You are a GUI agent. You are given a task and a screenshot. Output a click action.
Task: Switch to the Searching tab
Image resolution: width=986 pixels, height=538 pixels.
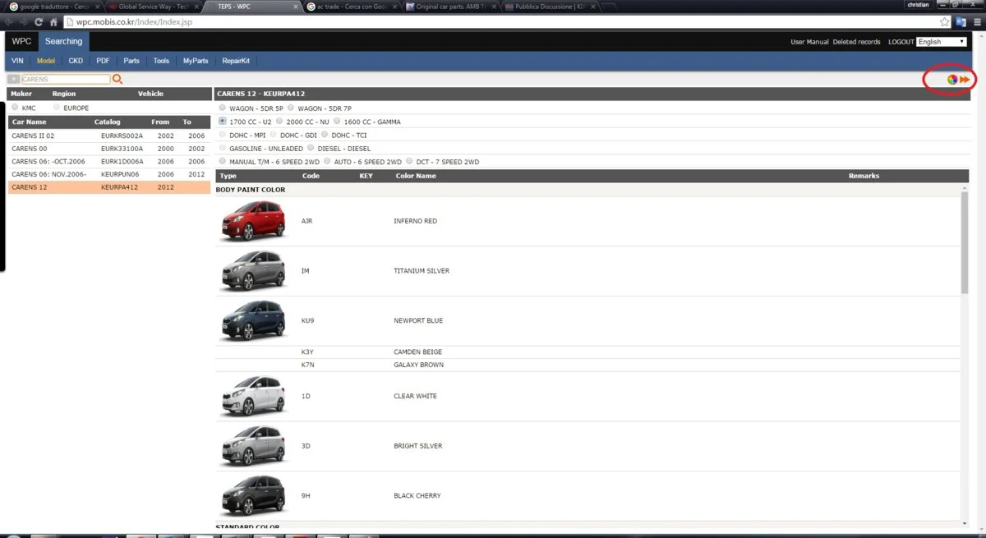63,41
